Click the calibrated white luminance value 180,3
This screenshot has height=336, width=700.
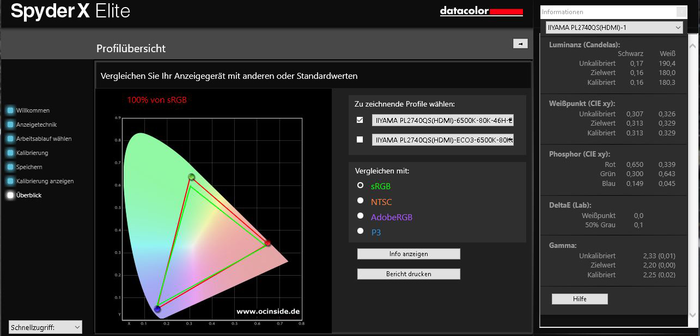(x=667, y=83)
